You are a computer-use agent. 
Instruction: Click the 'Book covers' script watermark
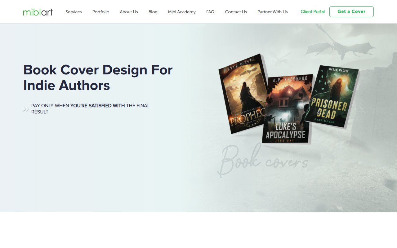tap(264, 161)
